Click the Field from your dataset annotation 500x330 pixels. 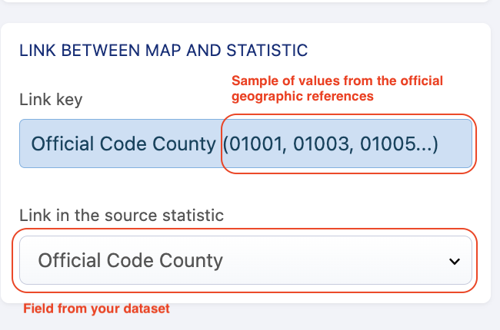click(96, 309)
